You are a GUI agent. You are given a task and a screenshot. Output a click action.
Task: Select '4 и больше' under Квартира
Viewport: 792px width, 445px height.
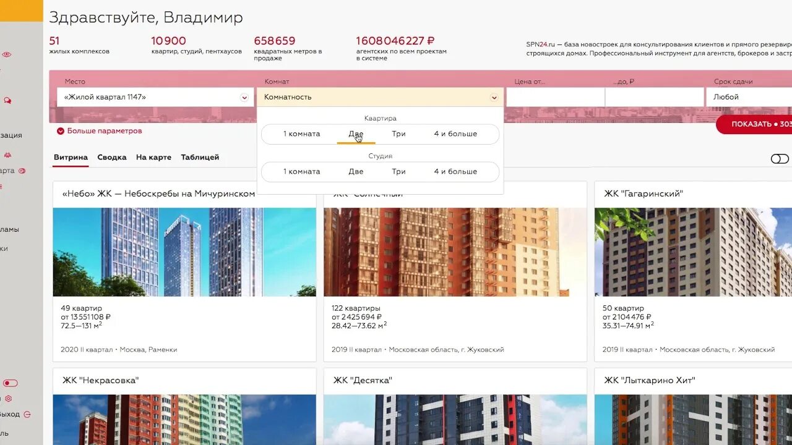(x=455, y=133)
